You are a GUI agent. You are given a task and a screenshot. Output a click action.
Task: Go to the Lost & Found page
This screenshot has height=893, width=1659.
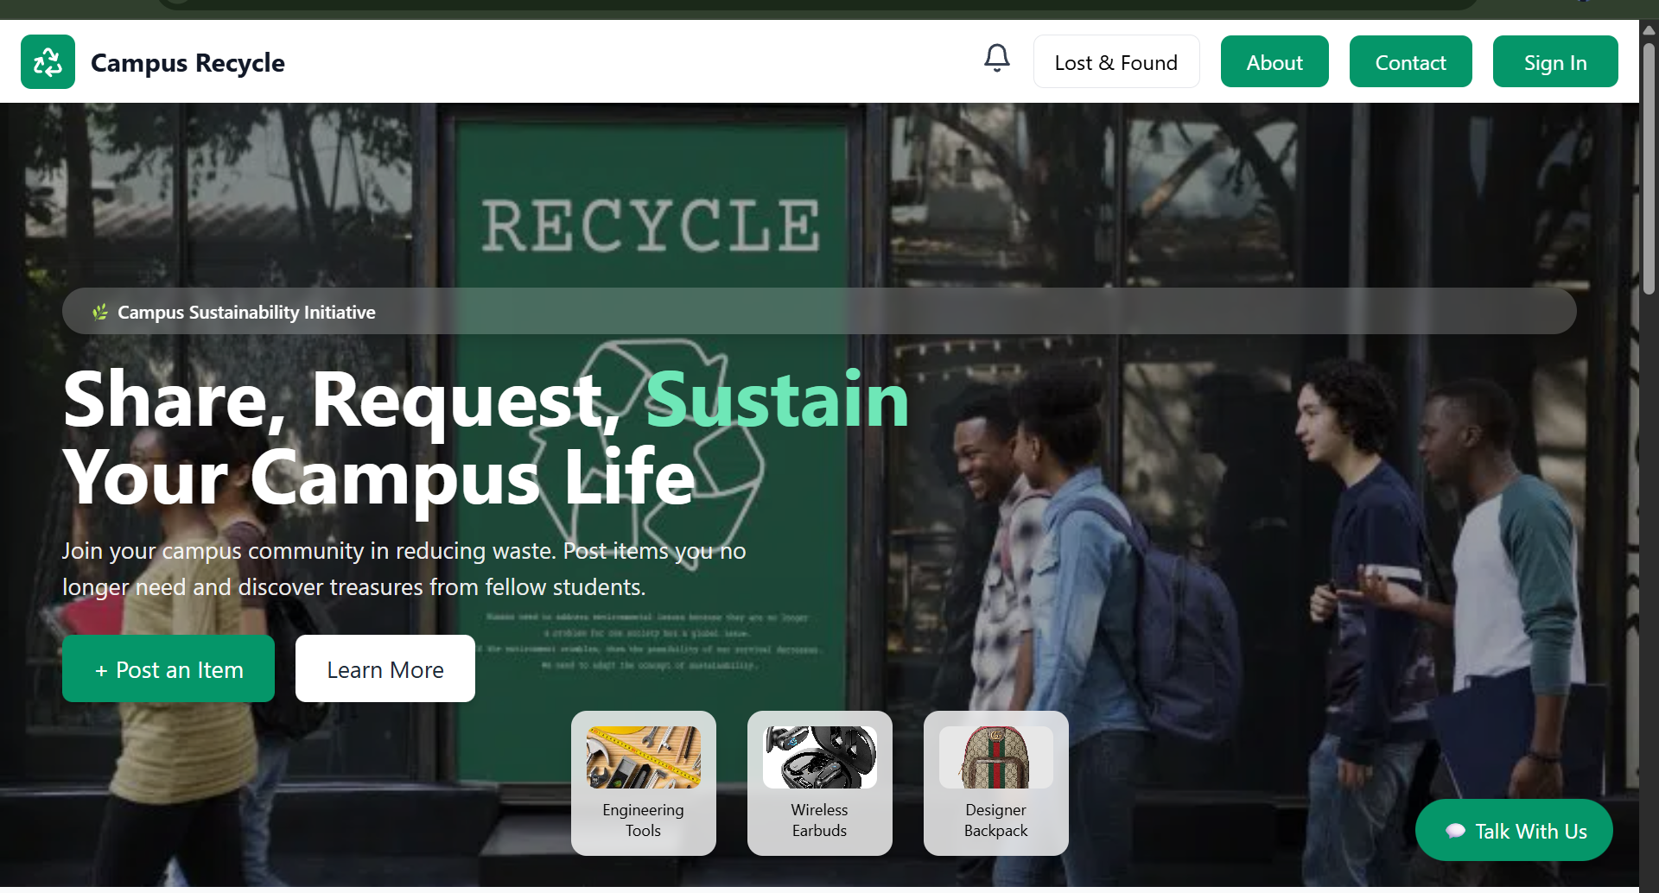point(1116,62)
